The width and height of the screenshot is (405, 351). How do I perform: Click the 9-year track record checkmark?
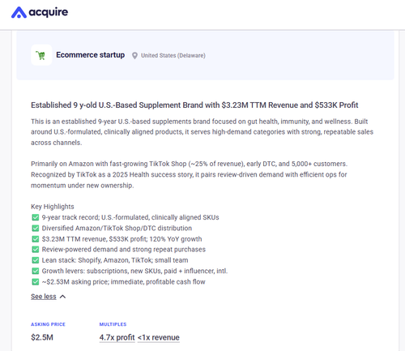36,217
